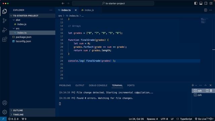215x121 pixels.
Task: Click the src breadcrumb segment
Action: point(60,16)
